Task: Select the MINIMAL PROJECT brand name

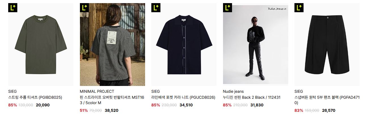Action: pos(97,91)
